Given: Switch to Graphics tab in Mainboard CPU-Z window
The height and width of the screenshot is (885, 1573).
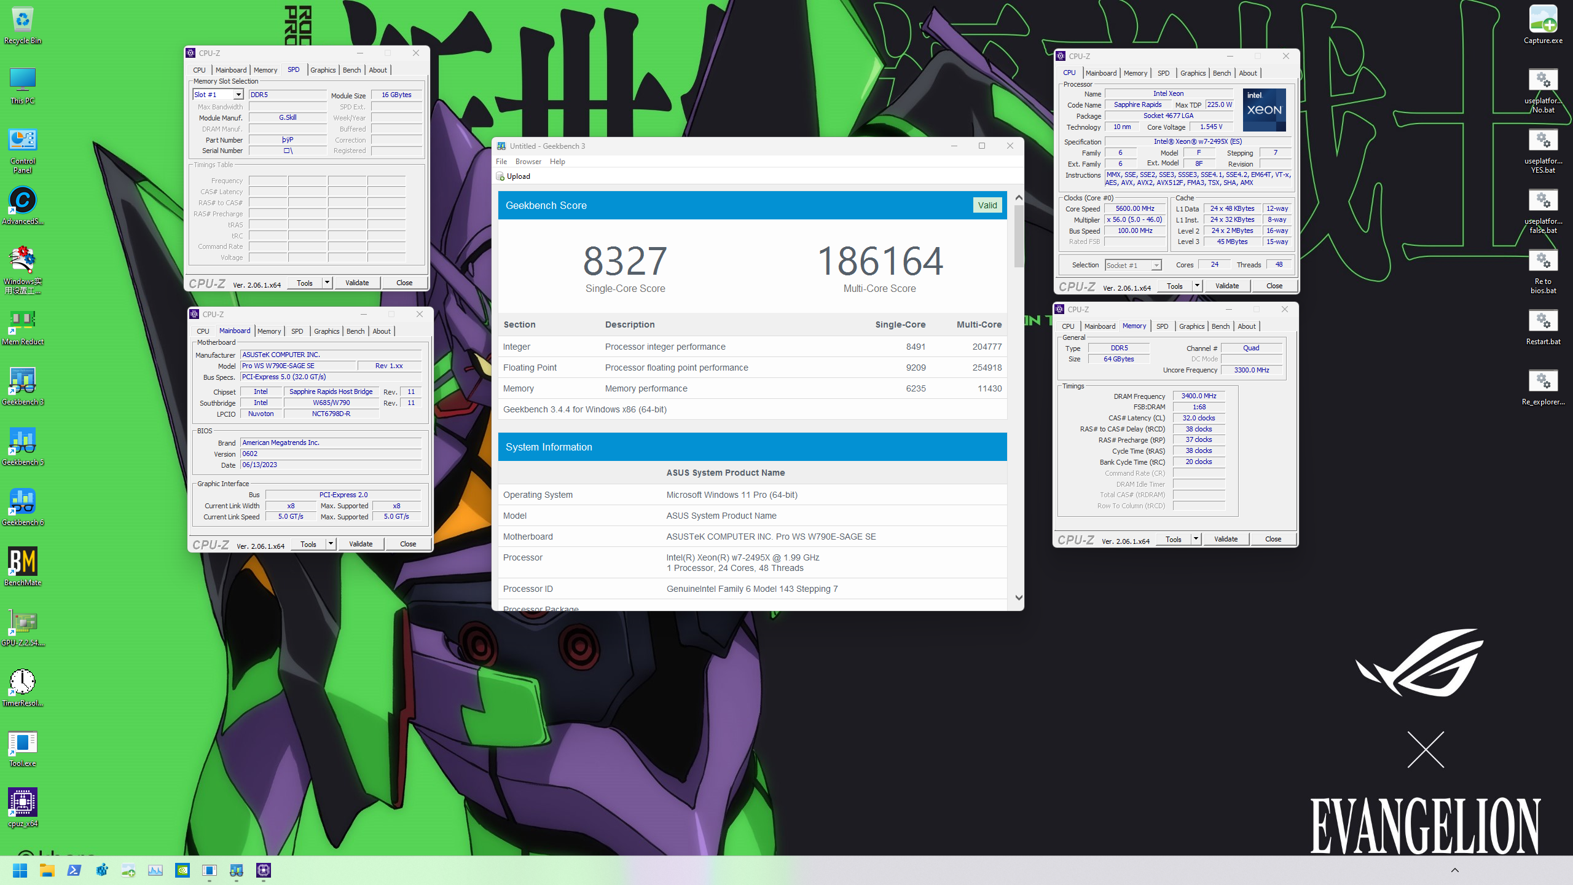Looking at the screenshot, I should pos(326,331).
